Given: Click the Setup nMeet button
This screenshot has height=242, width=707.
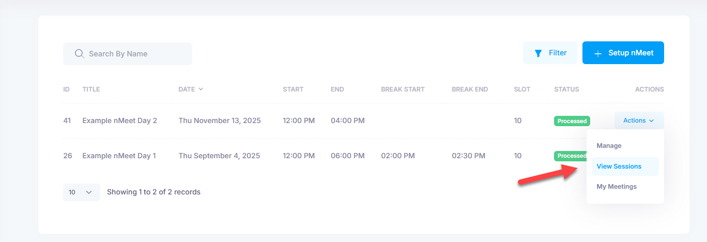Looking at the screenshot, I should pyautogui.click(x=623, y=53).
